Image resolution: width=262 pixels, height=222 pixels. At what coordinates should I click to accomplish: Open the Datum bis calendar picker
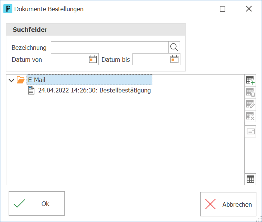[174, 59]
